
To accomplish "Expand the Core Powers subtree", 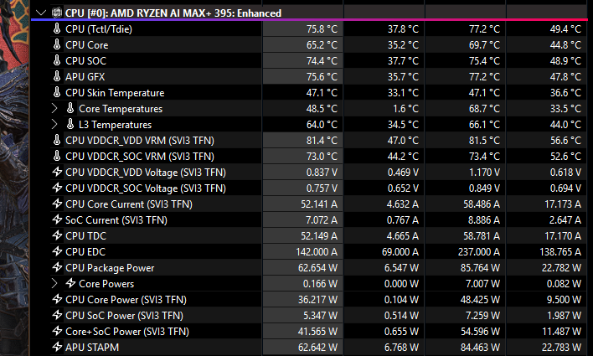I will tap(56, 284).
